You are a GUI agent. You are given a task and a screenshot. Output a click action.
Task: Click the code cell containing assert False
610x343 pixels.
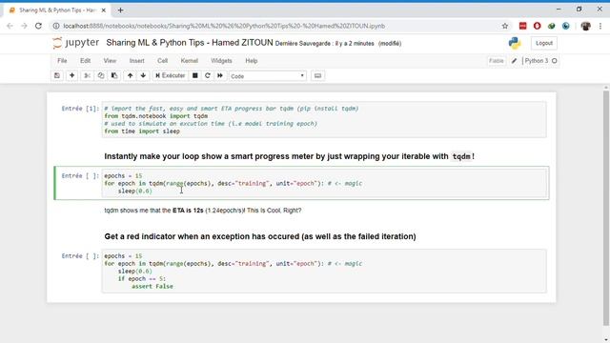(324, 271)
